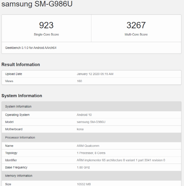Screen dimensions: 184x186
Task: Select the date January 12 2020 05:15 AM
Action: tap(95, 74)
